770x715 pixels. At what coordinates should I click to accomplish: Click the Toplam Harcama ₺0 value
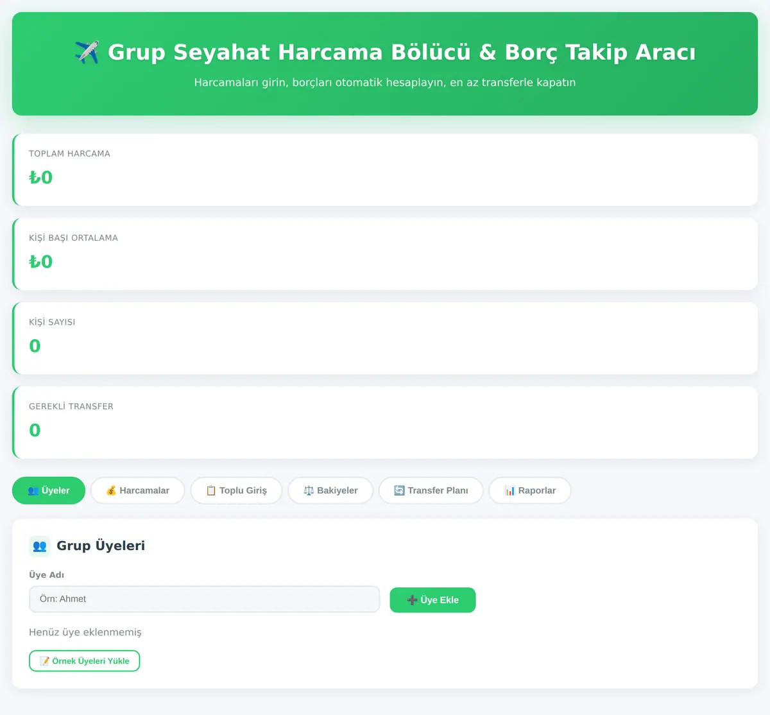point(41,177)
